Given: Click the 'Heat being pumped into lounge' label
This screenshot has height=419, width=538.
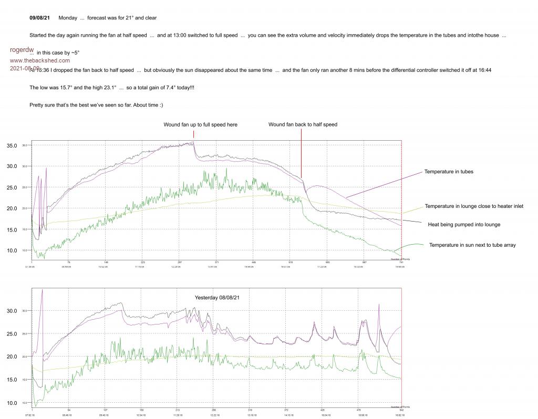Looking at the screenshot, I should pyautogui.click(x=464, y=225).
